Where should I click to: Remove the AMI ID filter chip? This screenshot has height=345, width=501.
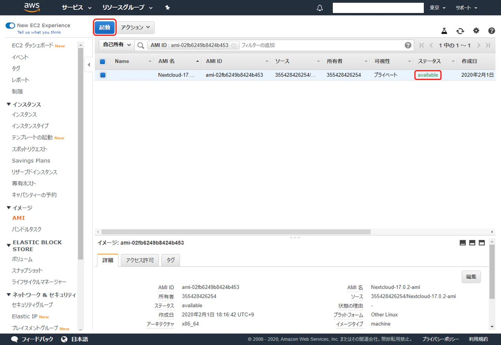pyautogui.click(x=234, y=45)
